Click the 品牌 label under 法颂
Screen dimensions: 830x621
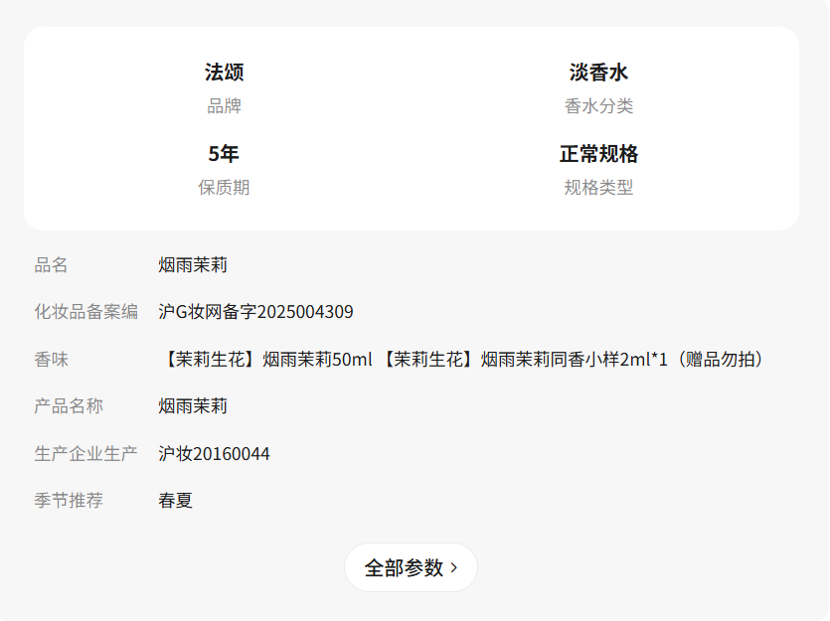coord(224,105)
